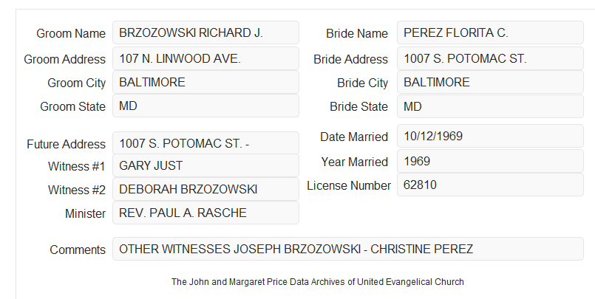Click the Groom Name label
This screenshot has height=299, width=595.
[x=71, y=33]
